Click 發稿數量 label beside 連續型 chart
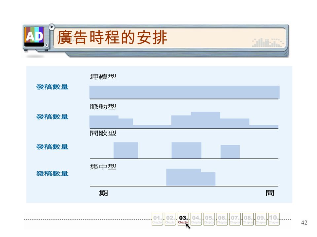 [53, 87]
